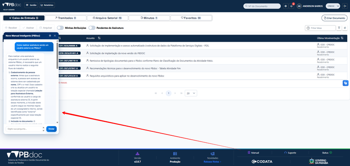The image size is (350, 166).
Task: Click the Status indicator in footer
Action: tap(327, 153)
